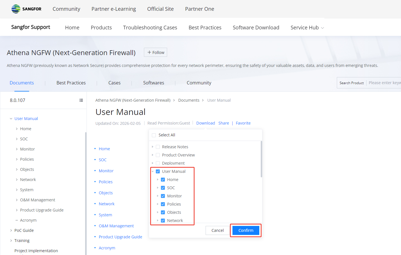The image size is (401, 255).
Task: Check the Product Overview checkbox
Action: pos(158,155)
